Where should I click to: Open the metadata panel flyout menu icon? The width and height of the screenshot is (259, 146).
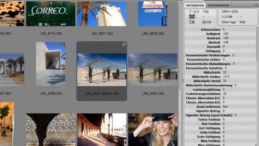pyautogui.click(x=256, y=5)
